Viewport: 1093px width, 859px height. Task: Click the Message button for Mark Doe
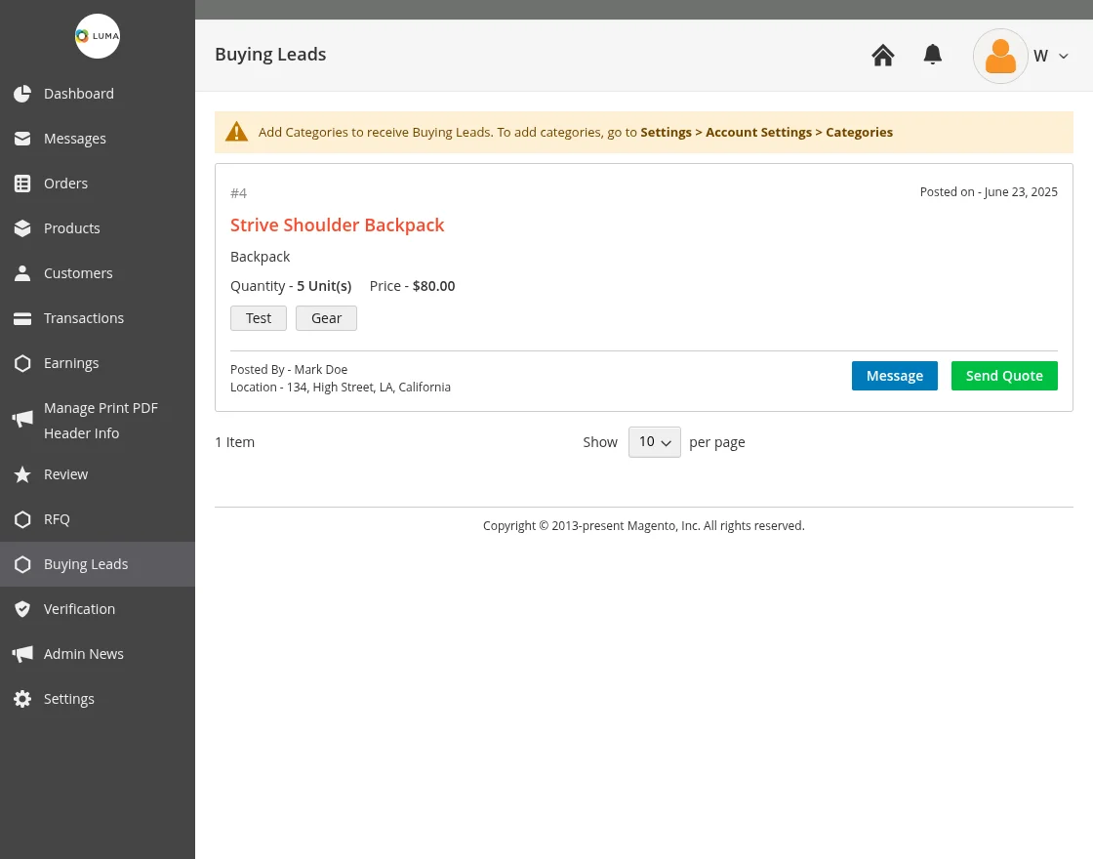click(x=894, y=375)
